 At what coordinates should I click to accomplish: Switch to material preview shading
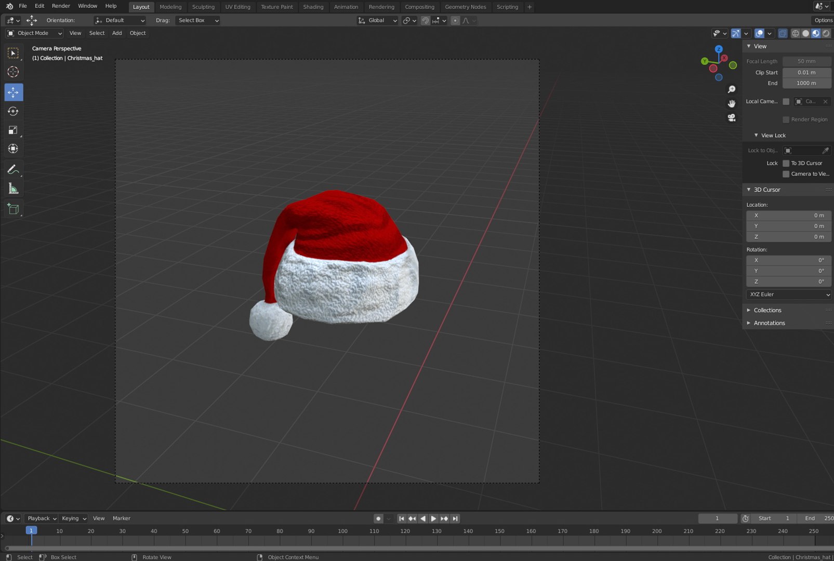pyautogui.click(x=816, y=33)
